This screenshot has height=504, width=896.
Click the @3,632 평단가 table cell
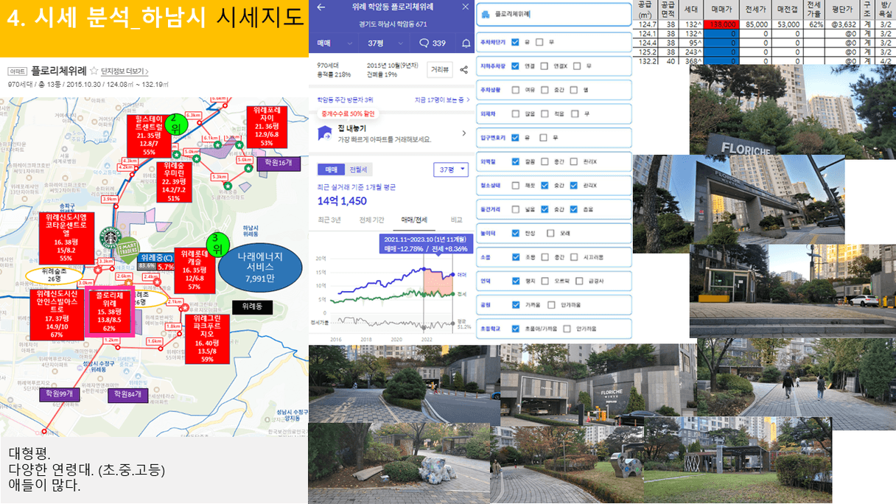(x=841, y=24)
